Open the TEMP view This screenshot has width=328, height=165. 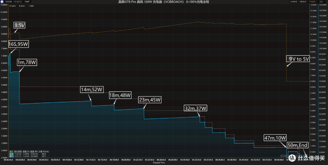click(x=26, y=2)
